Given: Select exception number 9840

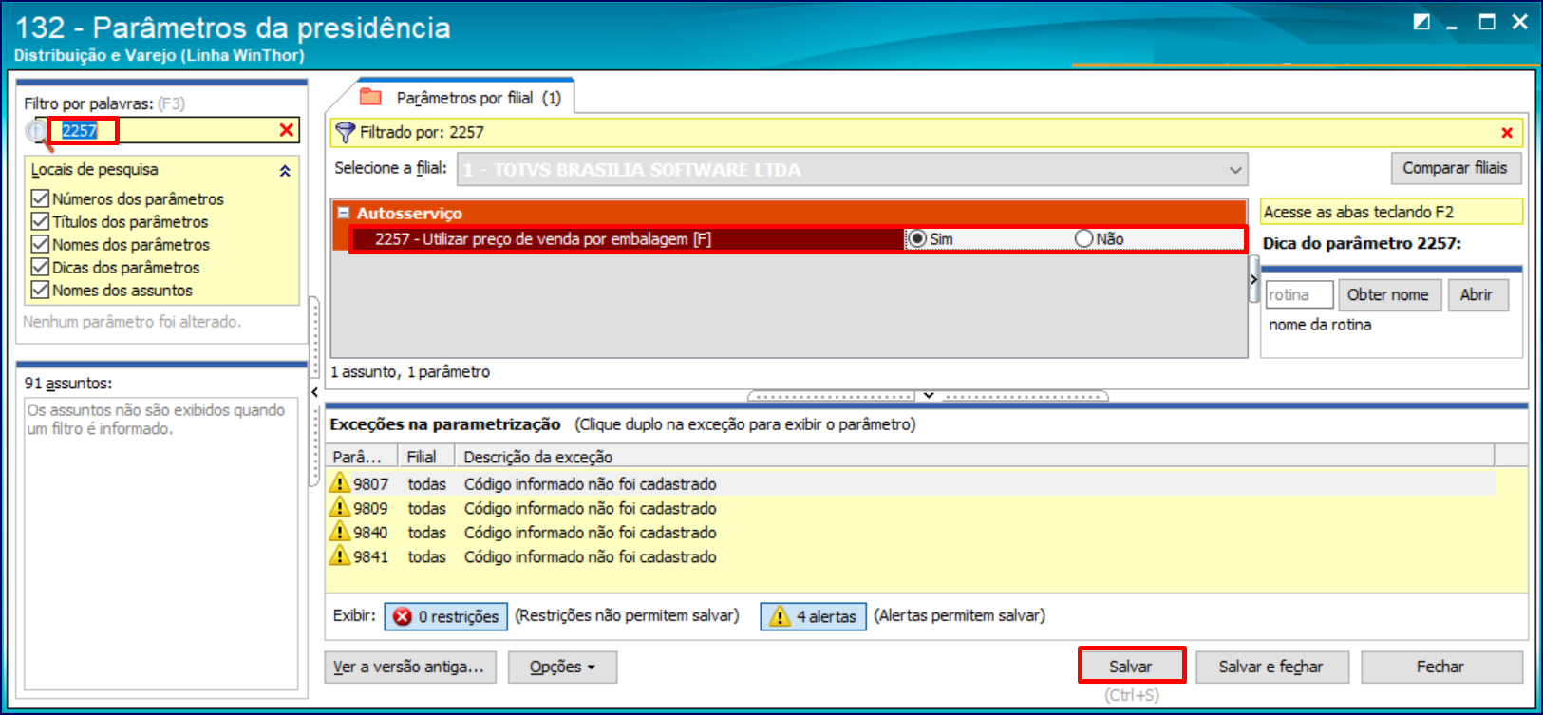Looking at the screenshot, I should [371, 533].
